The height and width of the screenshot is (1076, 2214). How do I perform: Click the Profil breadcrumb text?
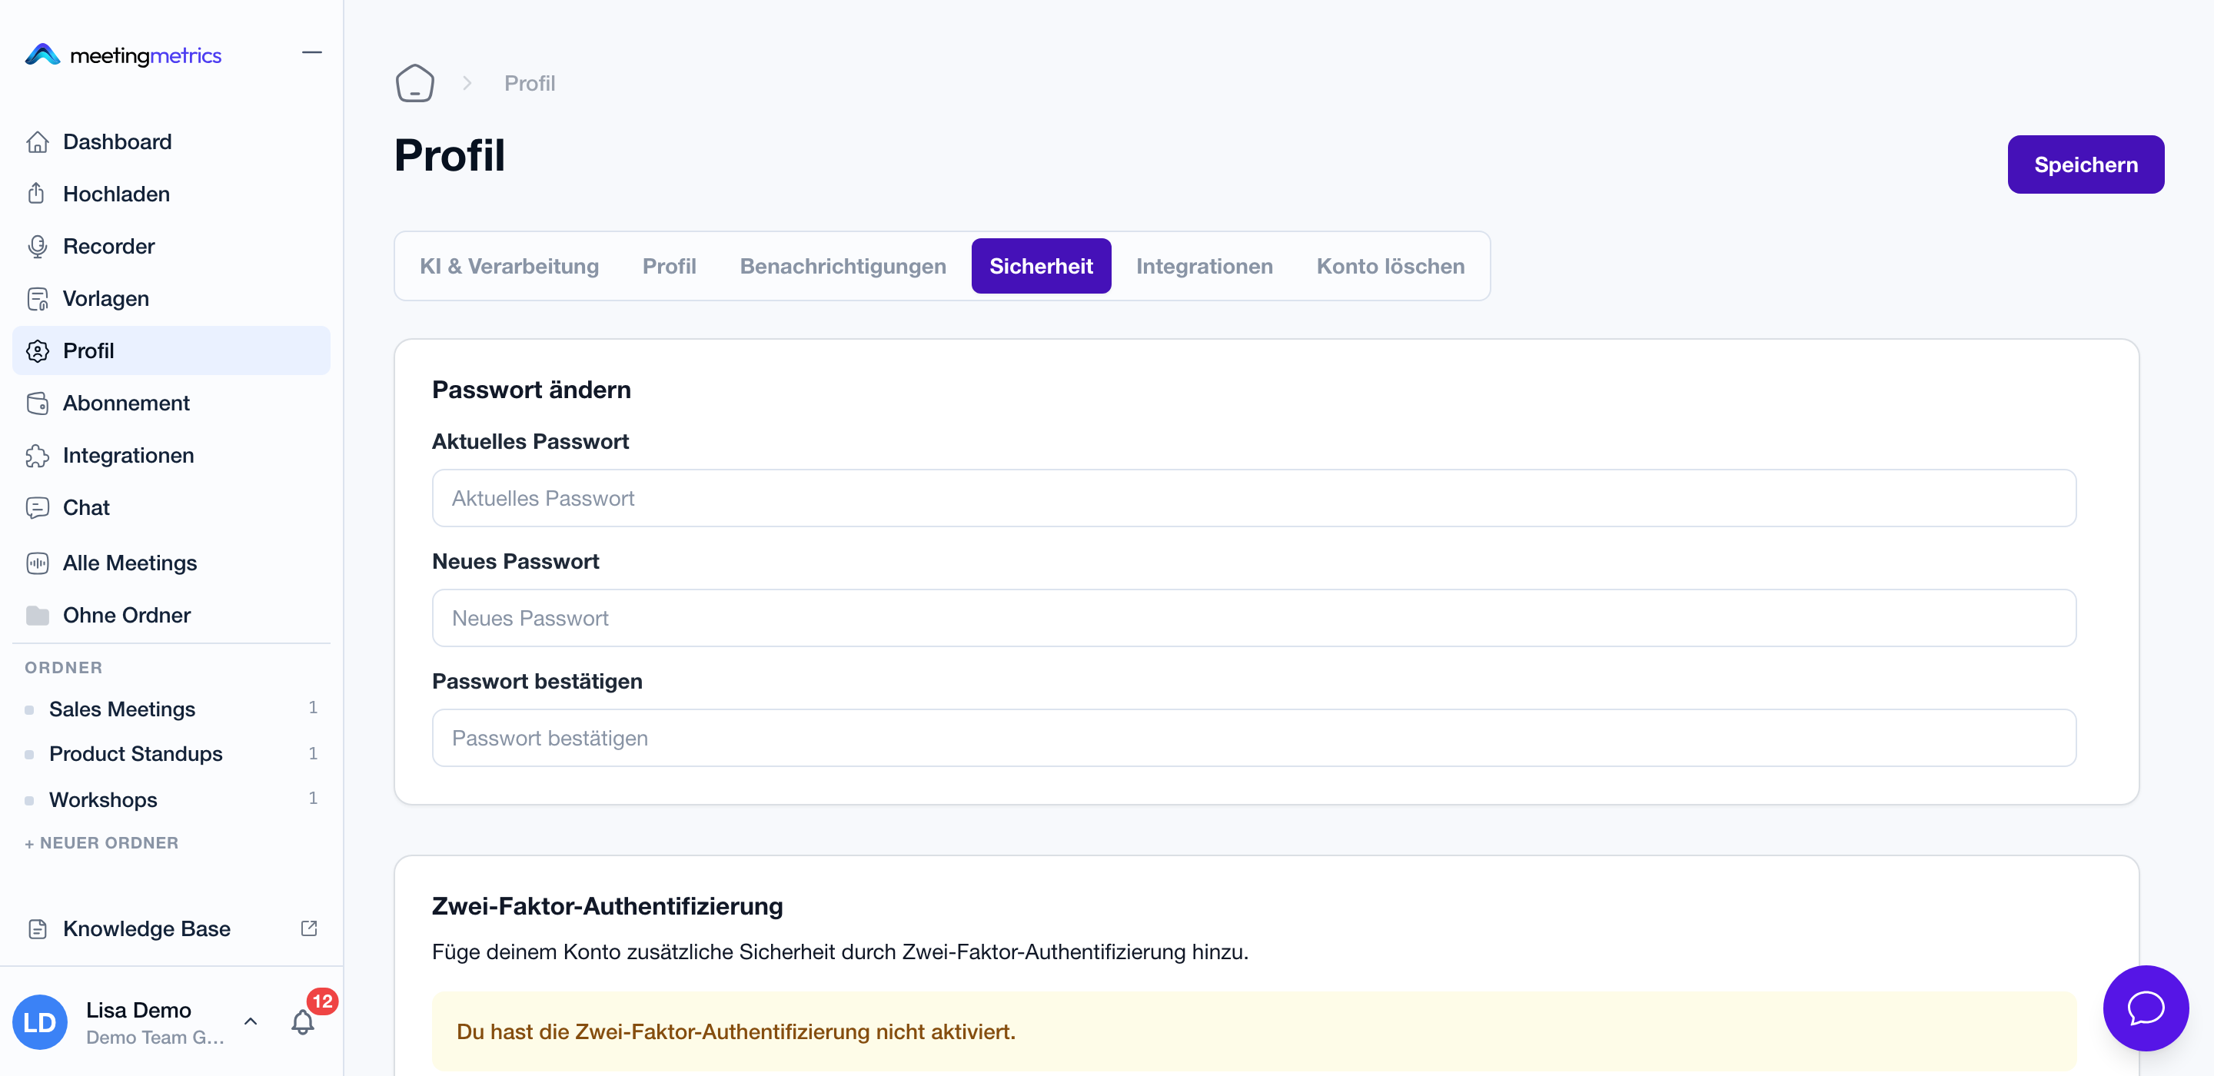[530, 83]
